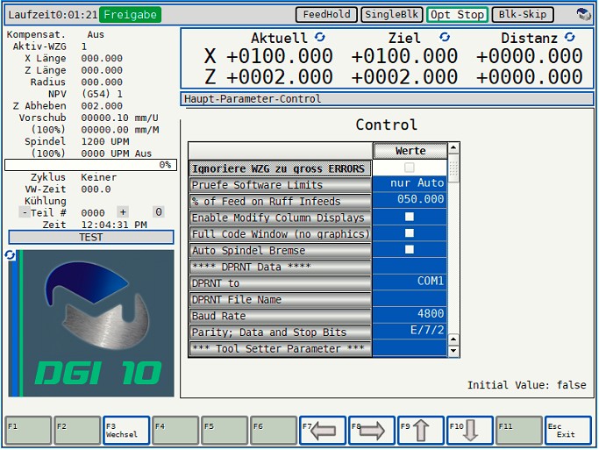Click the table scrollbar down arrow at bottom

[453, 351]
